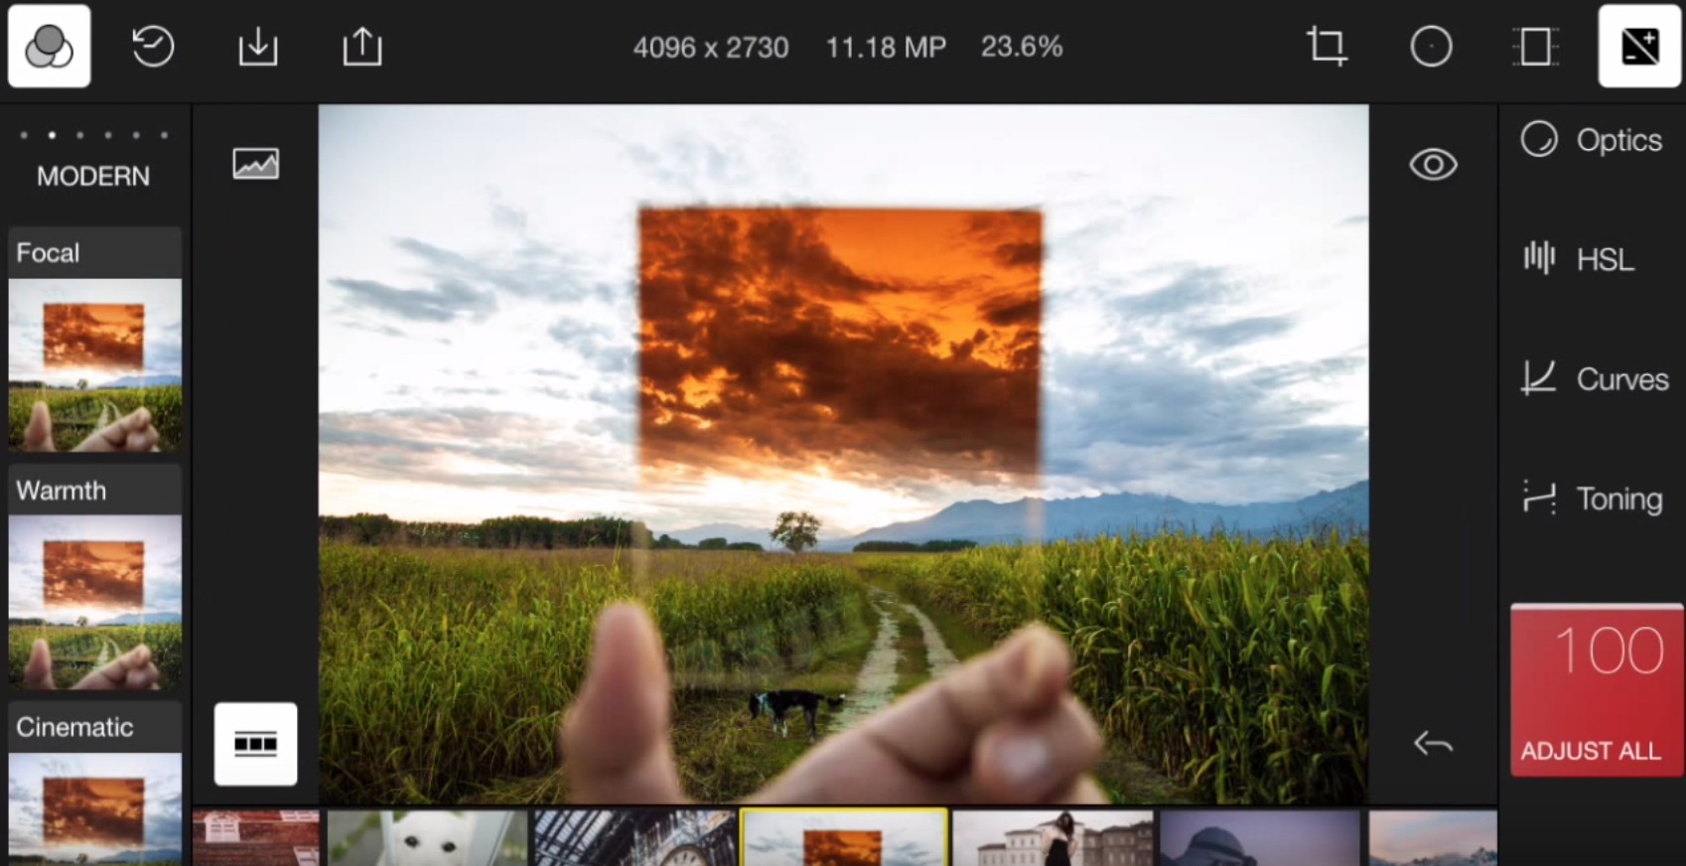Click the Toning icon

tap(1539, 498)
